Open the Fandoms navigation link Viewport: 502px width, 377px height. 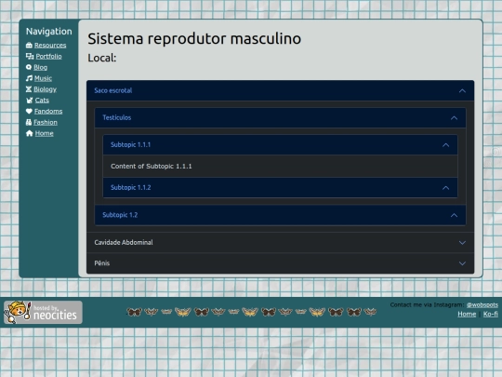point(48,112)
